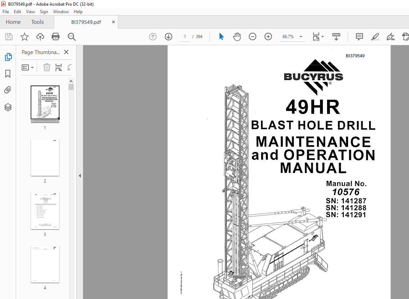Click the upload to cloud icon
Screen dimensions: 409x299
[40, 37]
